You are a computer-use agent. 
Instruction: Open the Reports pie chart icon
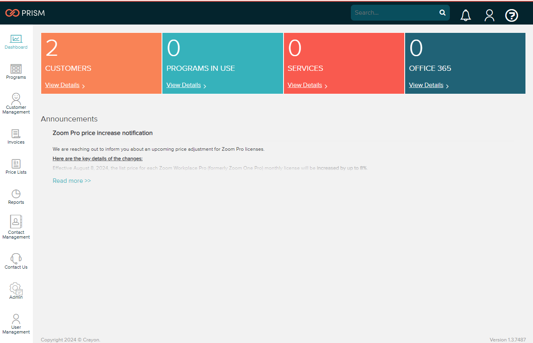tap(16, 194)
